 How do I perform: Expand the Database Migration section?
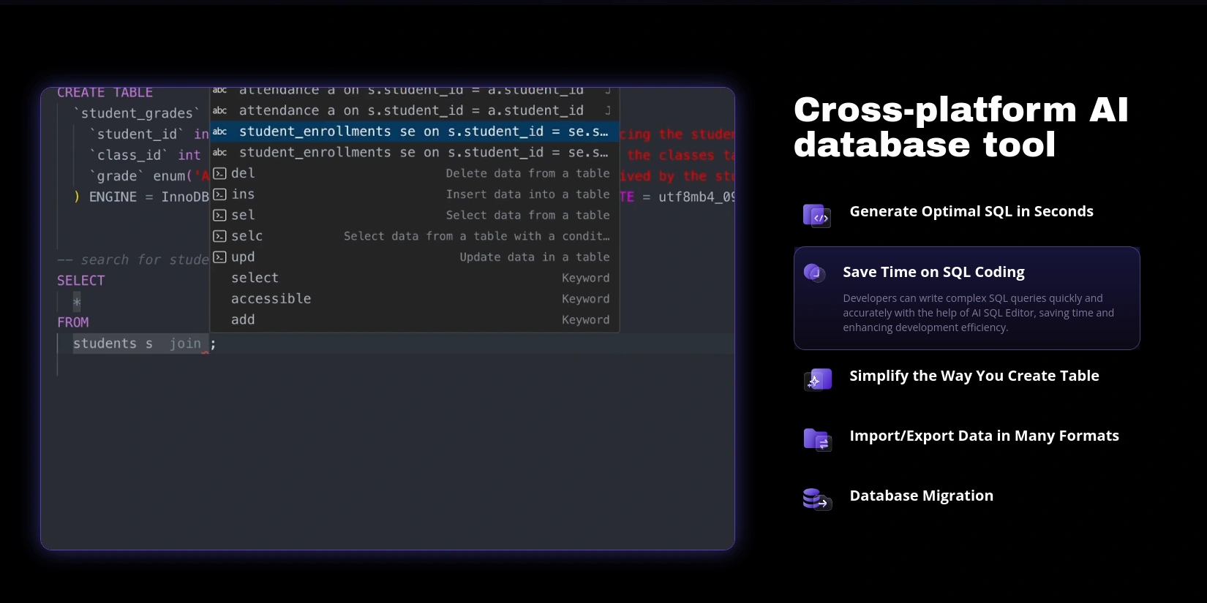pyautogui.click(x=921, y=496)
